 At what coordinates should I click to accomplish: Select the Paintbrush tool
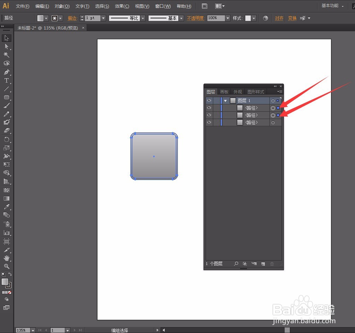tap(6, 105)
